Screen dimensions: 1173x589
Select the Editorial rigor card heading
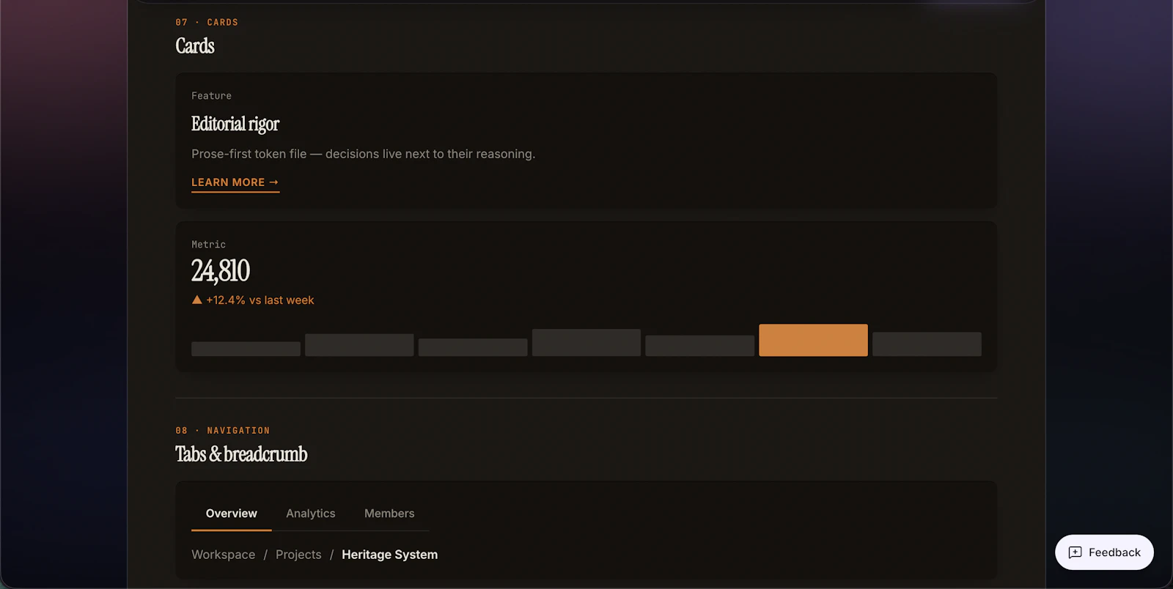pyautogui.click(x=235, y=124)
